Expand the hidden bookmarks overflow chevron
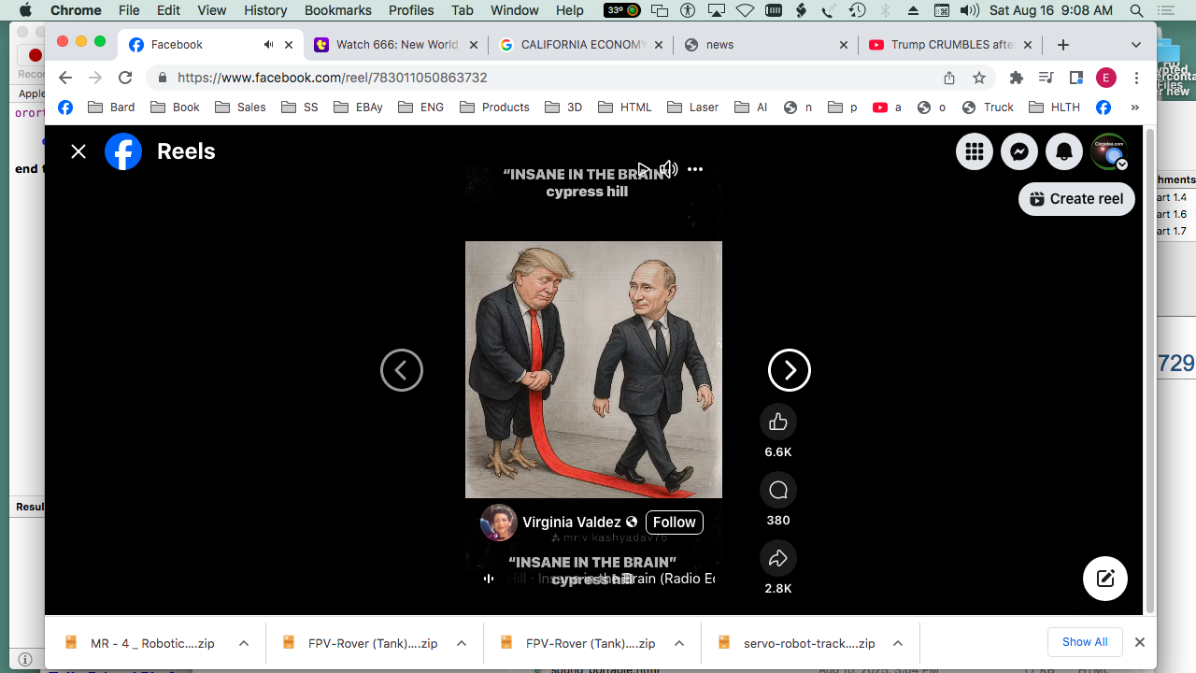The image size is (1196, 673). (1134, 107)
